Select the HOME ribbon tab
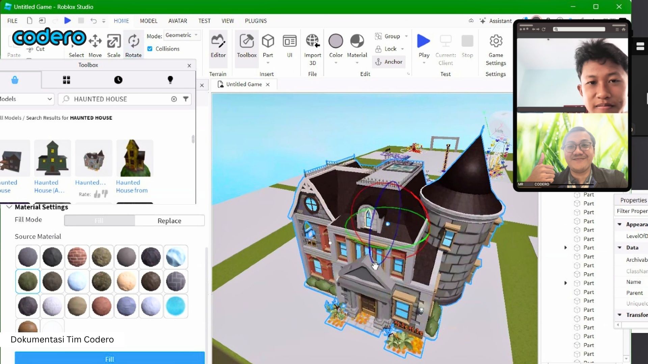This screenshot has width=648, height=364. click(122, 21)
